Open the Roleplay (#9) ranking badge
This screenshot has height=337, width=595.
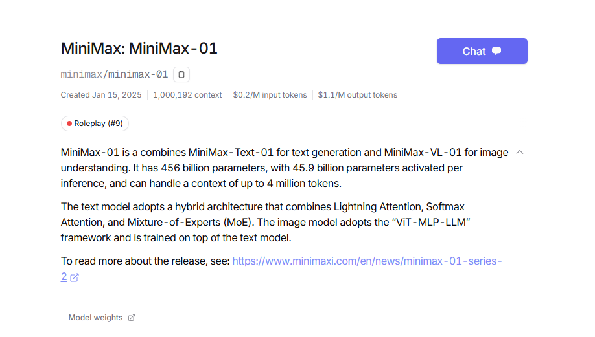point(95,124)
